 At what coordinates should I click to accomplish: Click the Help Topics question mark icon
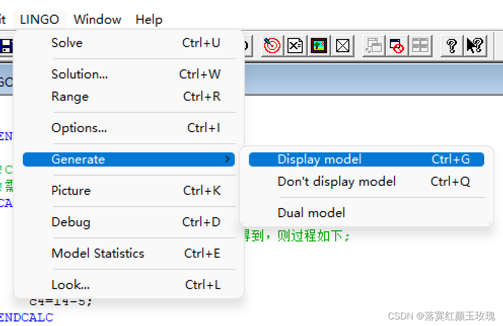(452, 46)
